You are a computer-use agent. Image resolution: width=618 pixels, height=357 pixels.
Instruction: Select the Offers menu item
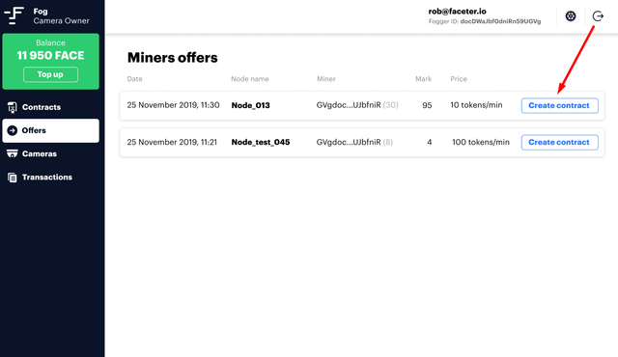[x=51, y=130]
